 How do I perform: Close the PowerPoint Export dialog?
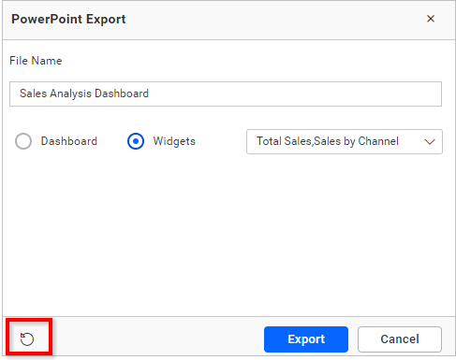(431, 19)
